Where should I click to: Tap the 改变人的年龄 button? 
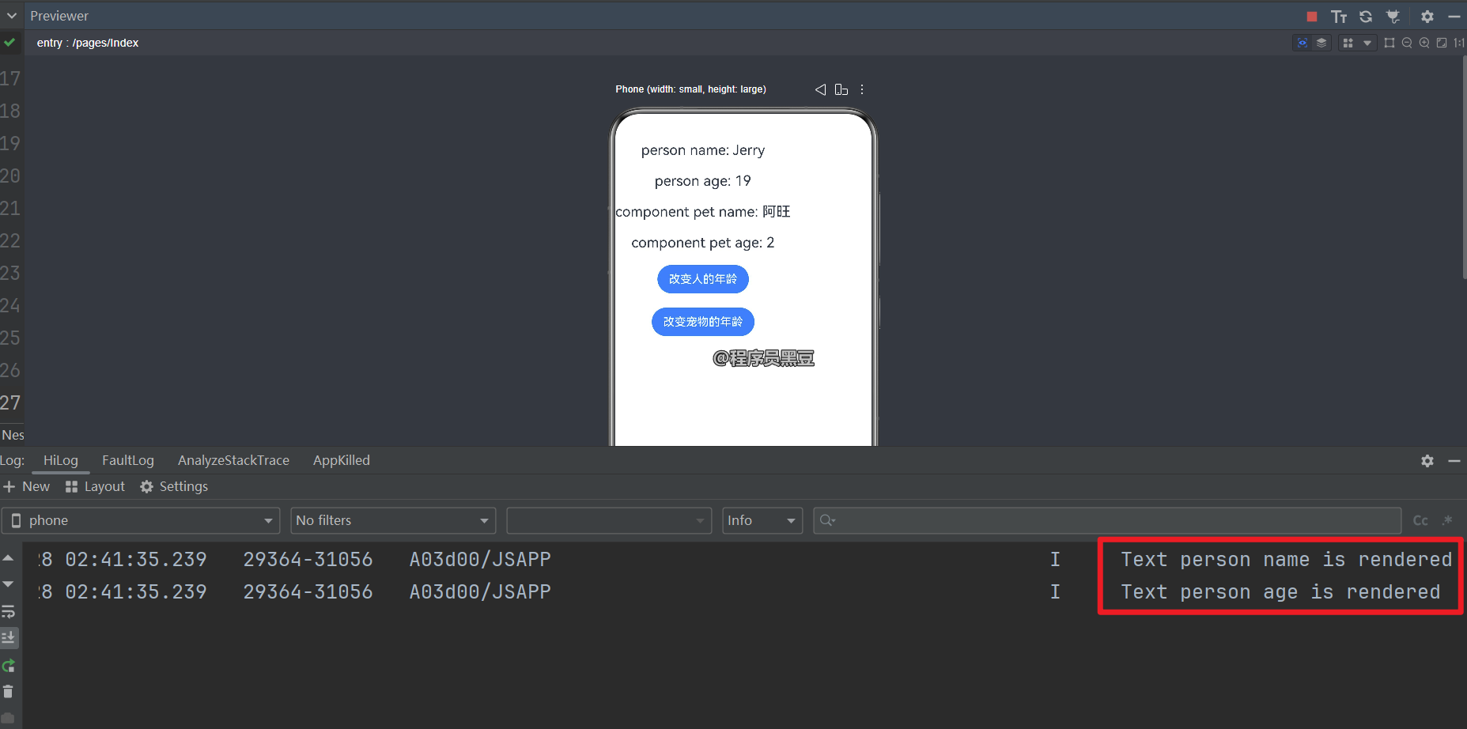703,279
